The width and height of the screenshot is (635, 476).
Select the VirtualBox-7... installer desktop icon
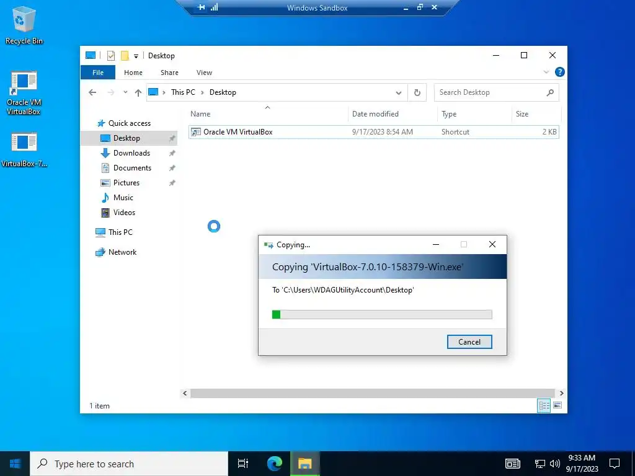[24, 149]
